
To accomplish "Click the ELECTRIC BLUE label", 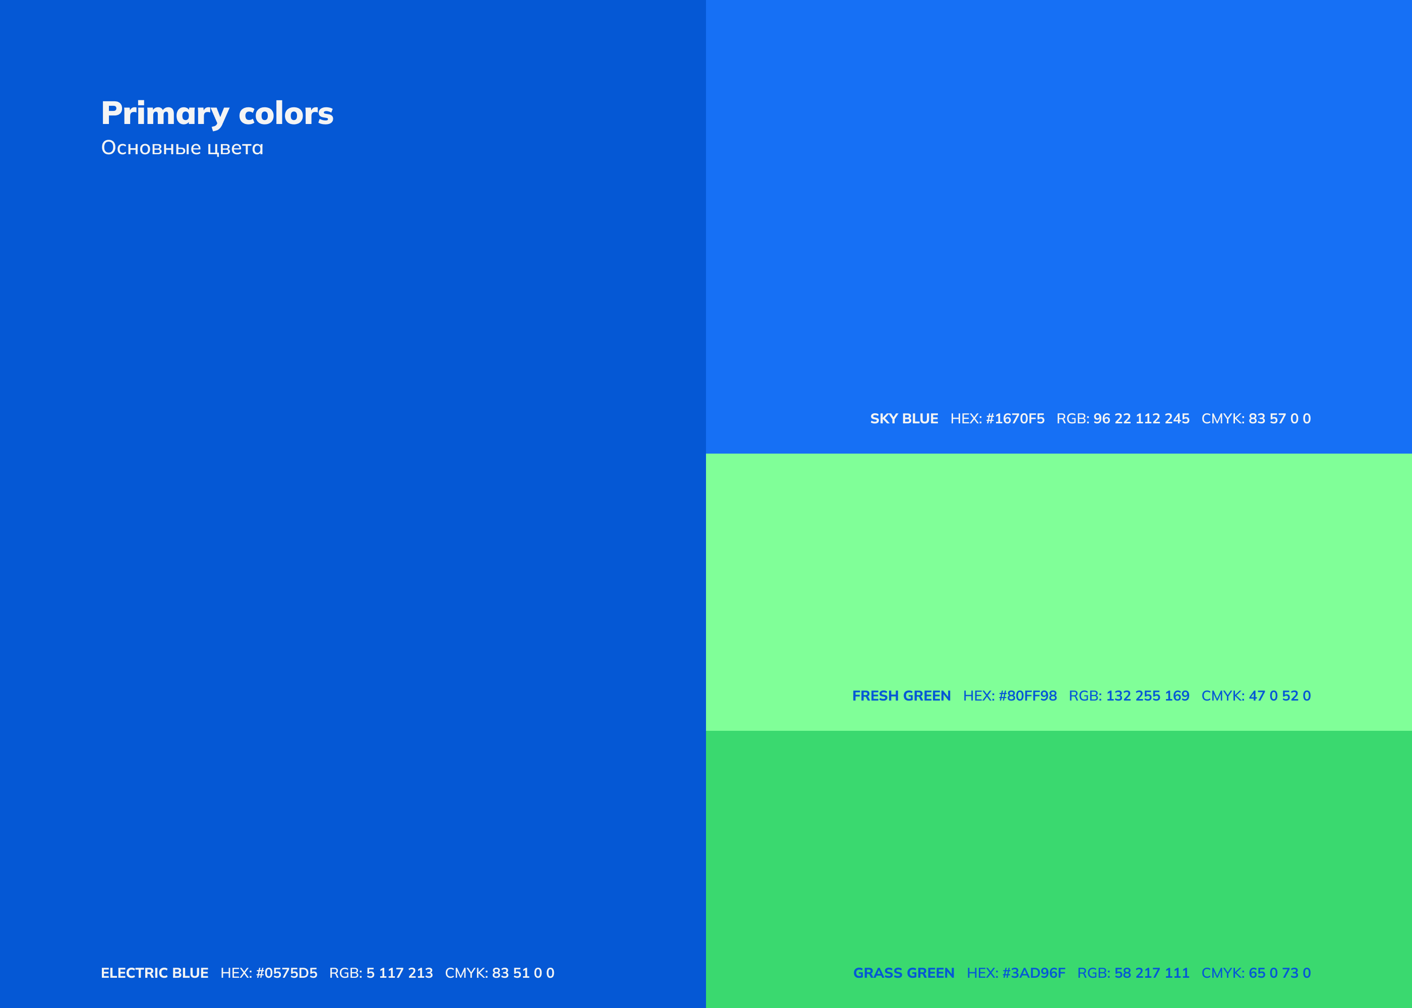I will pyautogui.click(x=155, y=973).
